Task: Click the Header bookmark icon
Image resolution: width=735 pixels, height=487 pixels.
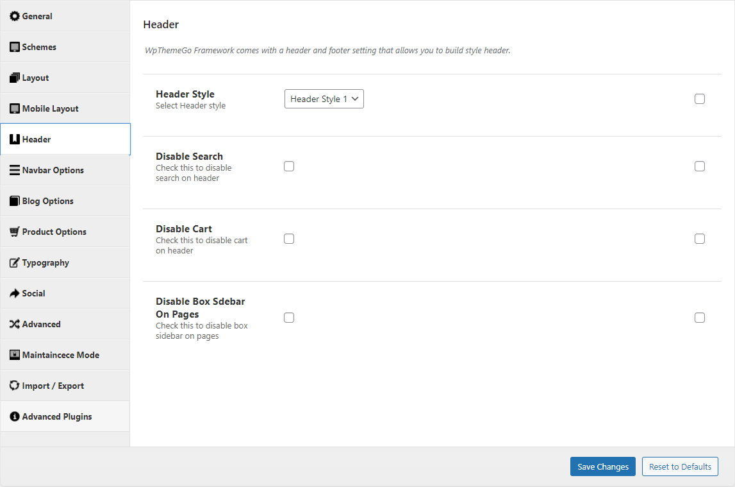Action: [15, 139]
